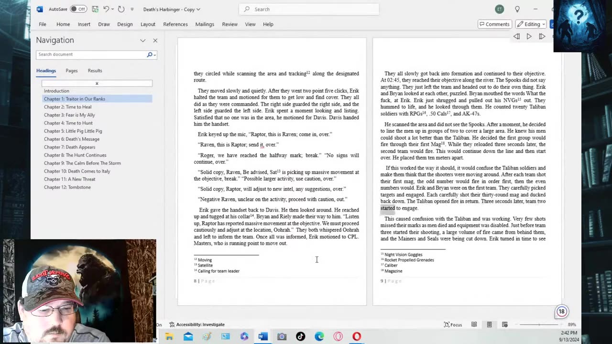
Task: Open the Draw ribbon tab
Action: pos(104,24)
